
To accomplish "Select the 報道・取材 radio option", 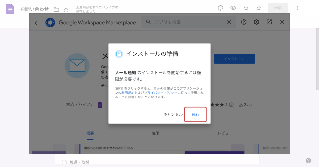I will click(x=64, y=162).
